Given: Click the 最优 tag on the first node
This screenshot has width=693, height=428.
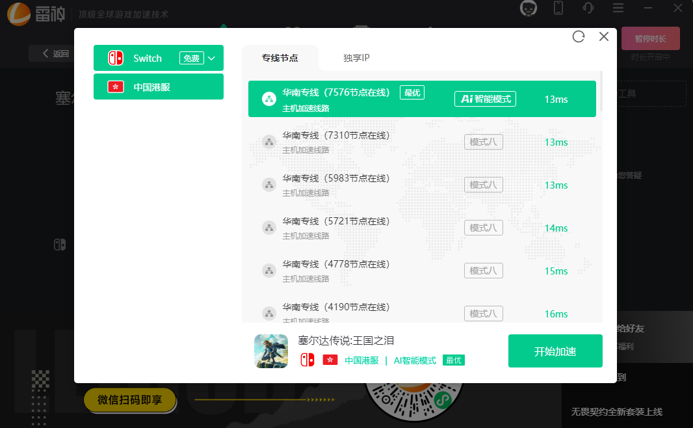Looking at the screenshot, I should (x=412, y=92).
